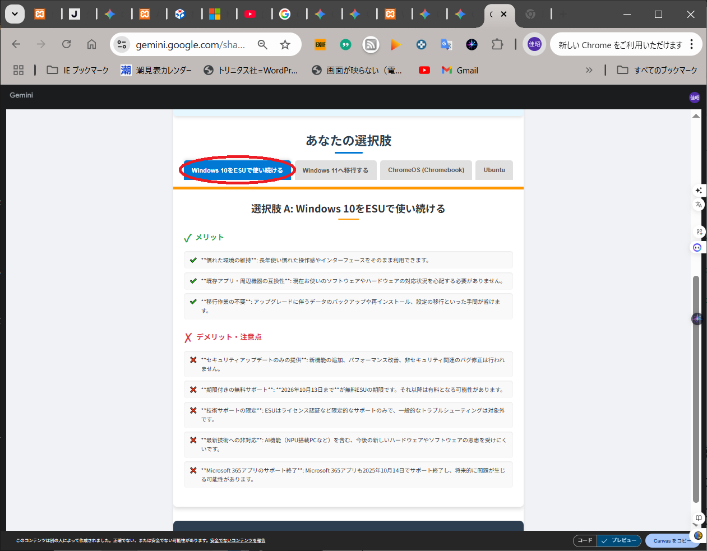Click the multicolored ball icon at bottom right

pyautogui.click(x=698, y=535)
